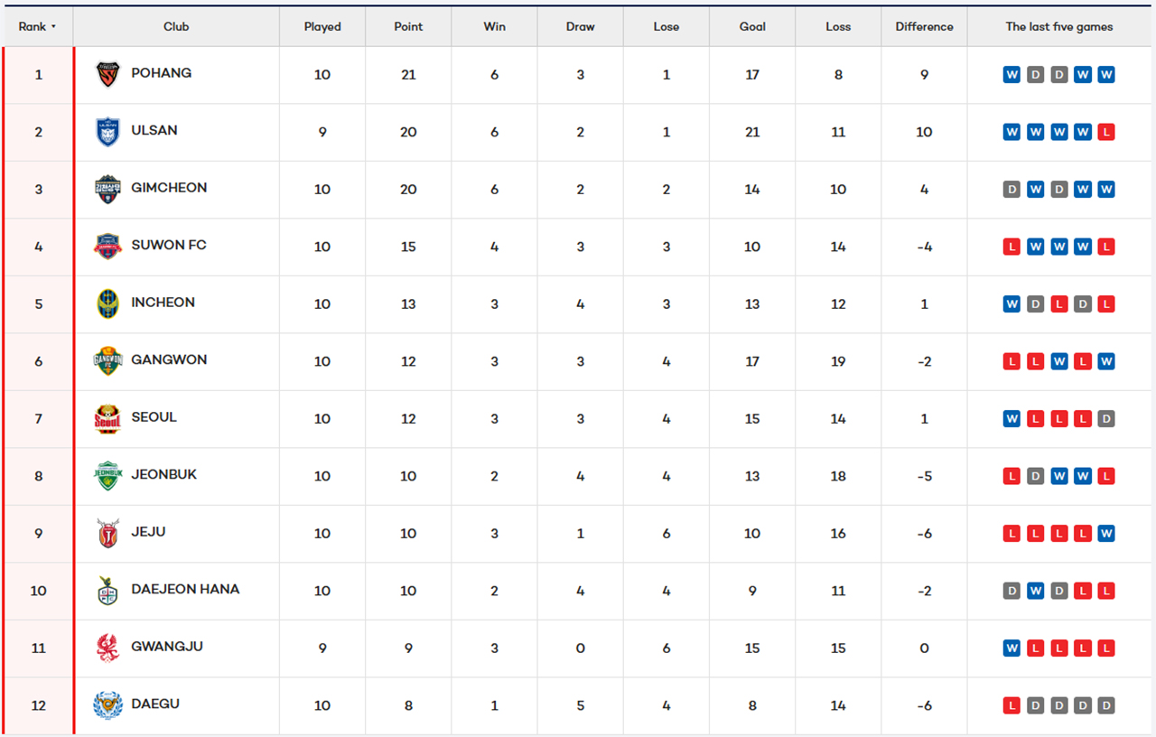Click the Seoul club crest icon
Image resolution: width=1156 pixels, height=737 pixels.
(107, 418)
